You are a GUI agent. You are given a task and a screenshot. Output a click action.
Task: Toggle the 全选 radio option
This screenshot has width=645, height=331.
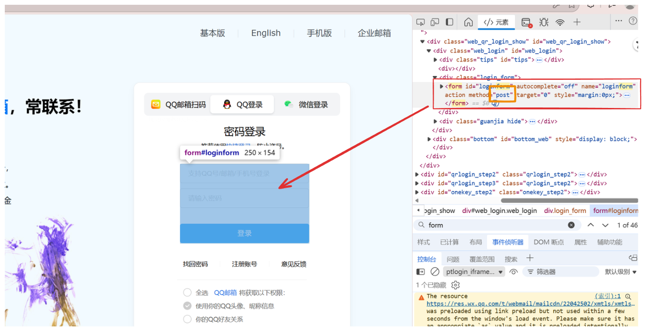click(x=187, y=292)
